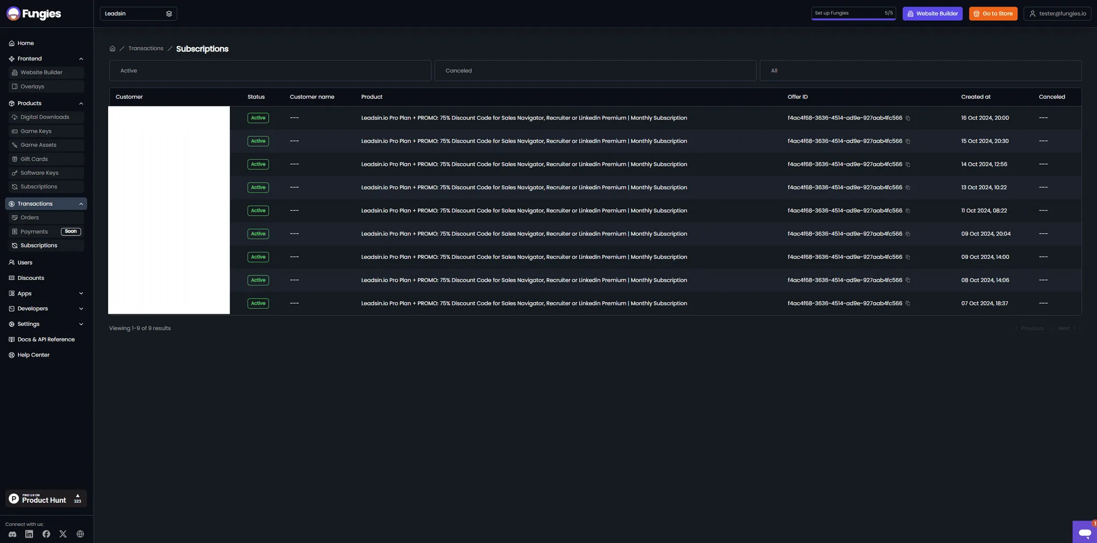
Task: Copy offer ID for 09 Oct 20:04 subscription
Action: (x=908, y=234)
